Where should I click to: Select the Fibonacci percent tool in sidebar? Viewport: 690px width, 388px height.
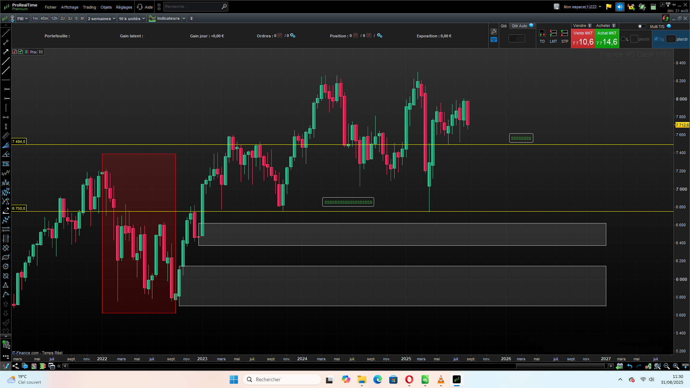pyautogui.click(x=6, y=164)
